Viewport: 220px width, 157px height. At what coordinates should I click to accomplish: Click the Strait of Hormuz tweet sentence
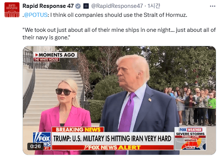pos(119,15)
